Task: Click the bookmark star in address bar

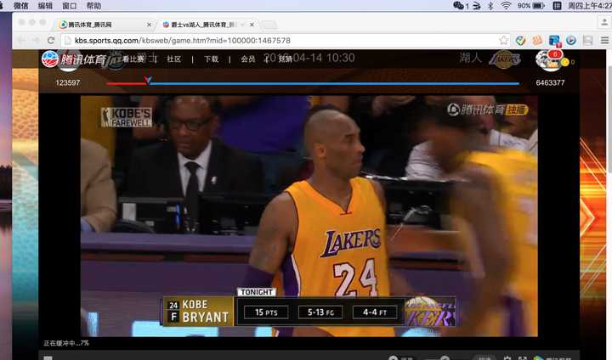Action: 504,40
